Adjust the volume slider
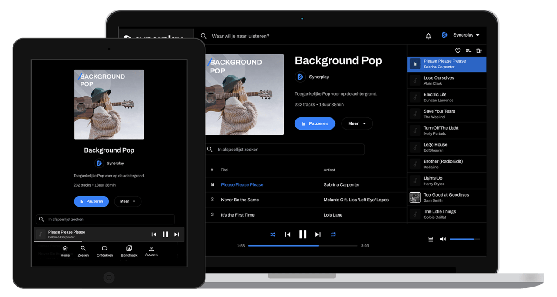 (465, 239)
